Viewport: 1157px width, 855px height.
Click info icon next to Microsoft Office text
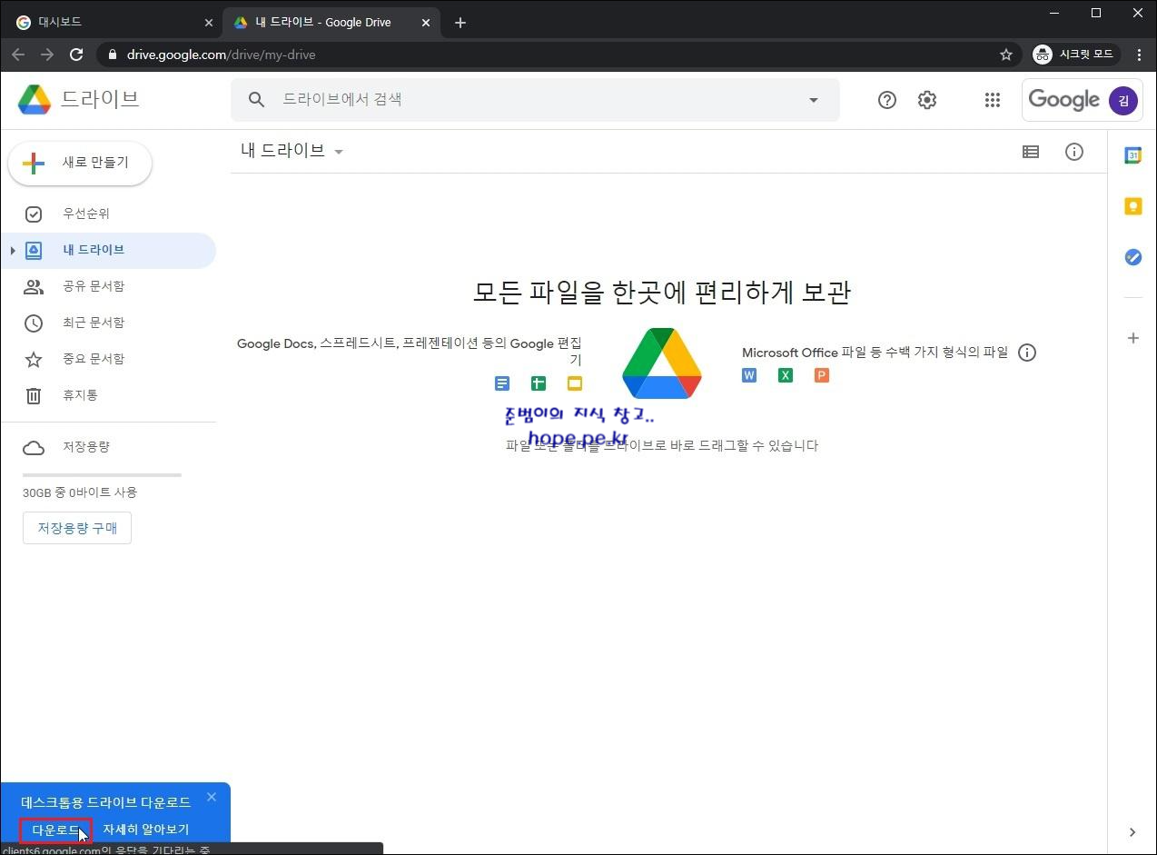point(1027,353)
